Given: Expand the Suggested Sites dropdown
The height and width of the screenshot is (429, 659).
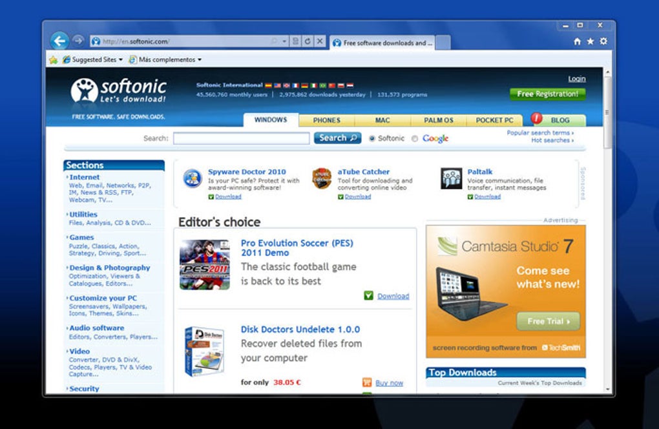Looking at the screenshot, I should [x=121, y=59].
